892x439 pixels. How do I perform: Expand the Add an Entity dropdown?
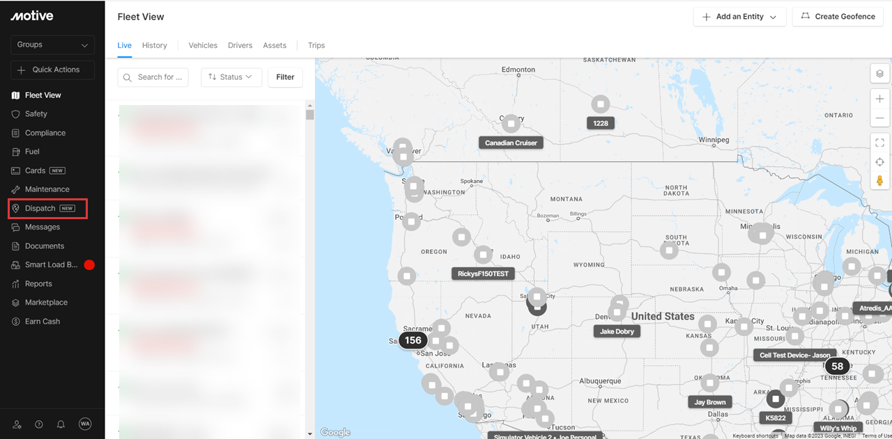click(x=739, y=17)
